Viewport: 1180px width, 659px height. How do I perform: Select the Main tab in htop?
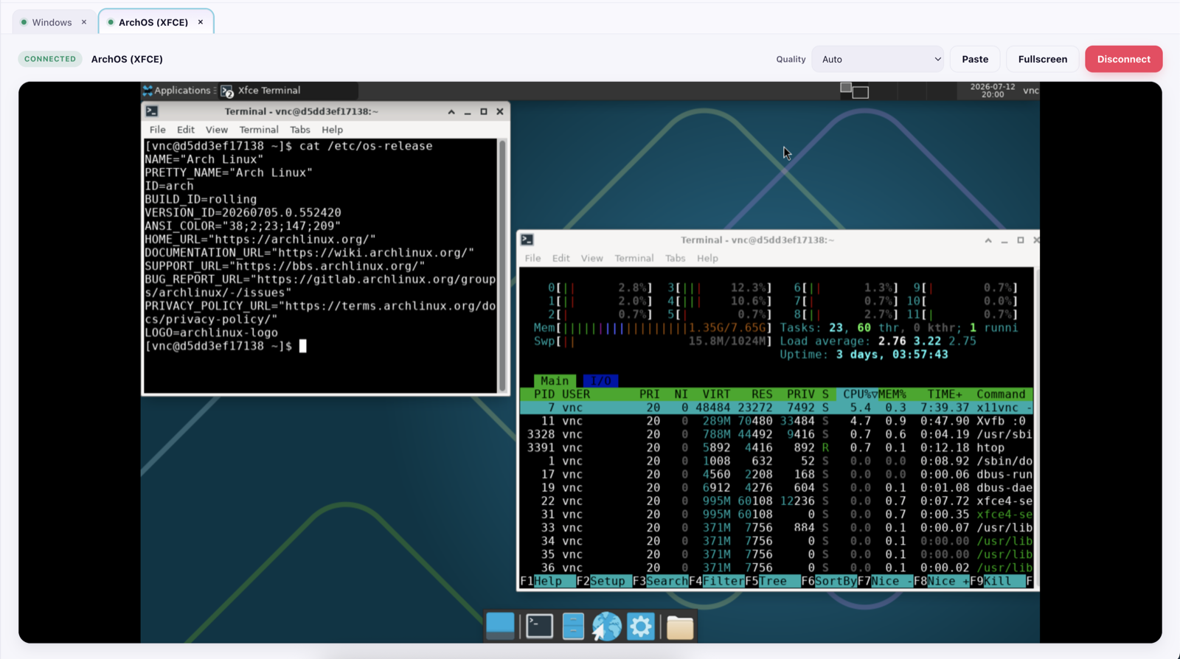coord(555,381)
